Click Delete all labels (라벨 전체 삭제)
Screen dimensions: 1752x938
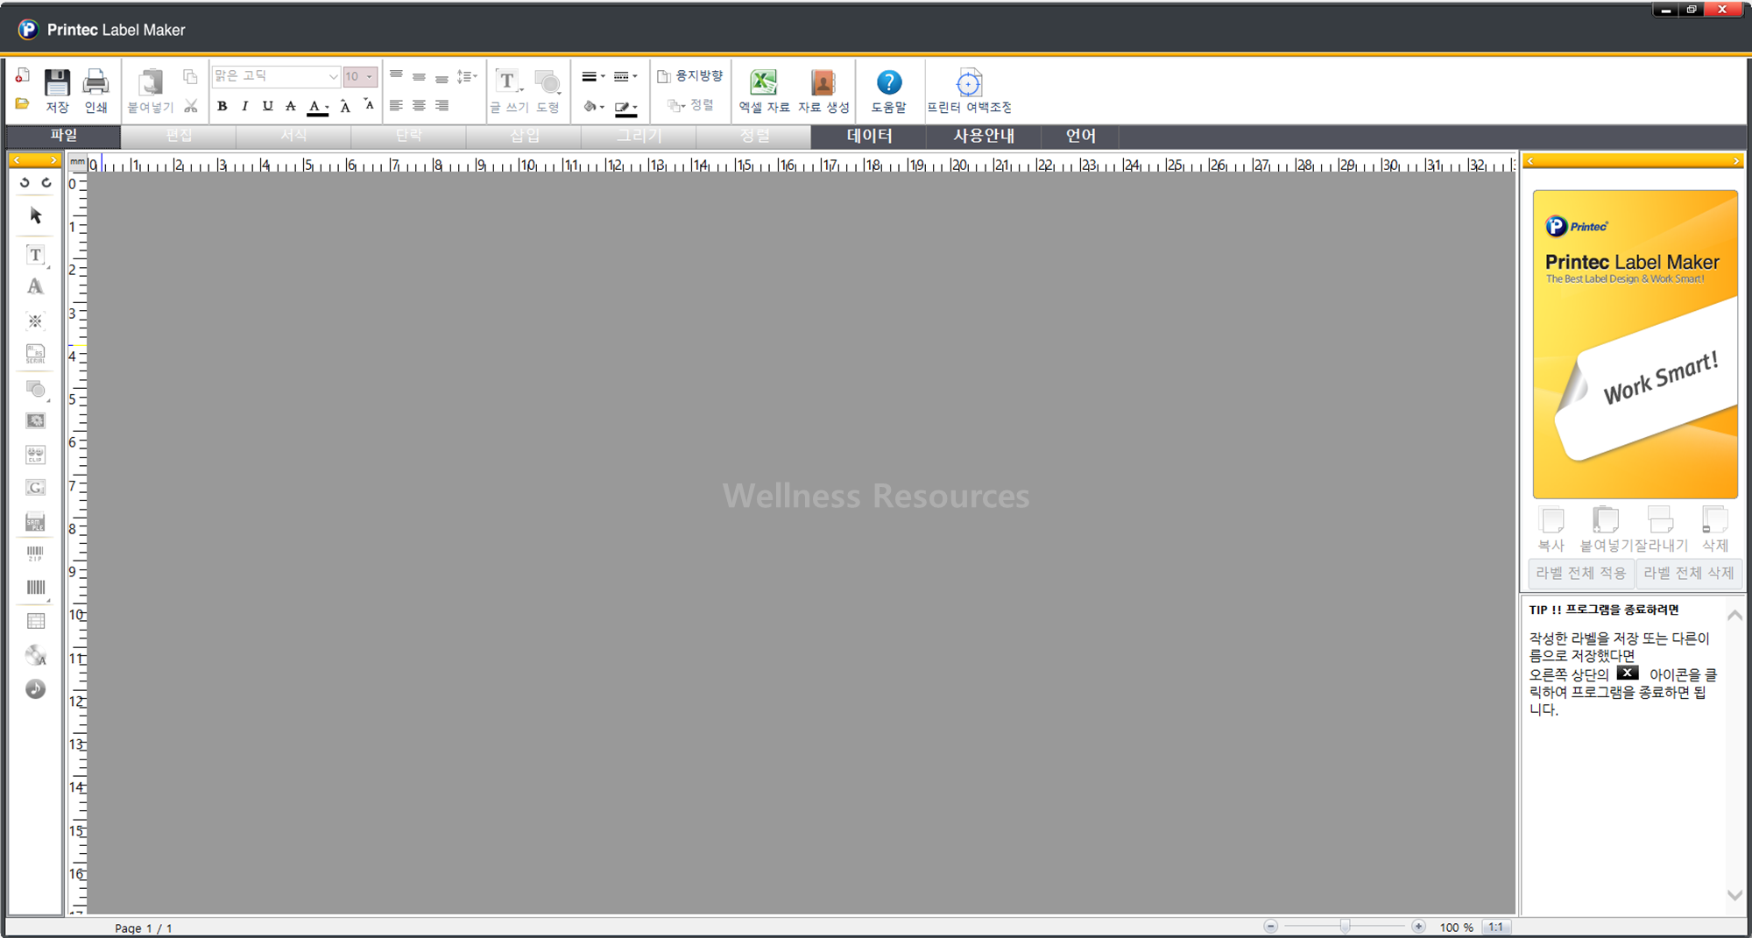(x=1688, y=573)
